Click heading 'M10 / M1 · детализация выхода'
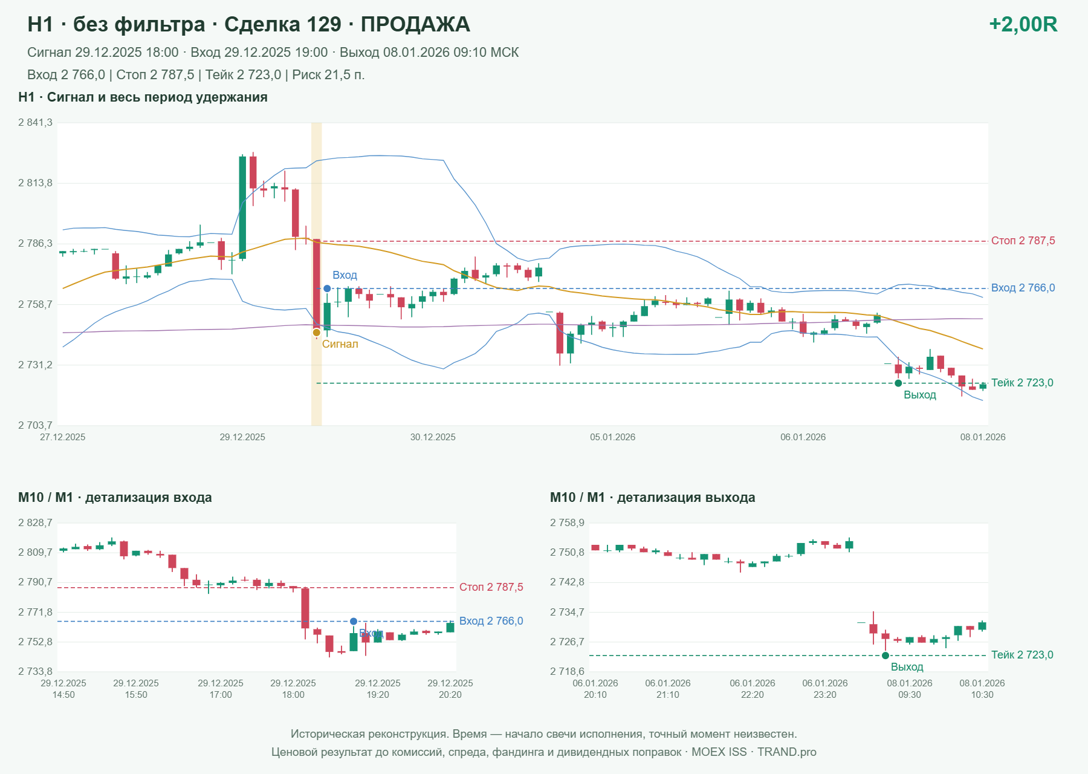Viewport: 1088px width, 774px height. (x=653, y=498)
